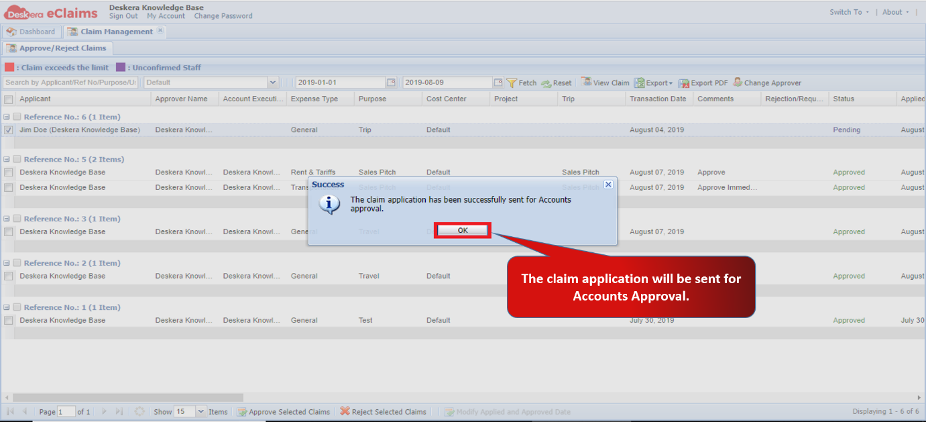Tick the select-all checkbox in the grid header
Viewport: 926px width, 422px height.
point(8,98)
